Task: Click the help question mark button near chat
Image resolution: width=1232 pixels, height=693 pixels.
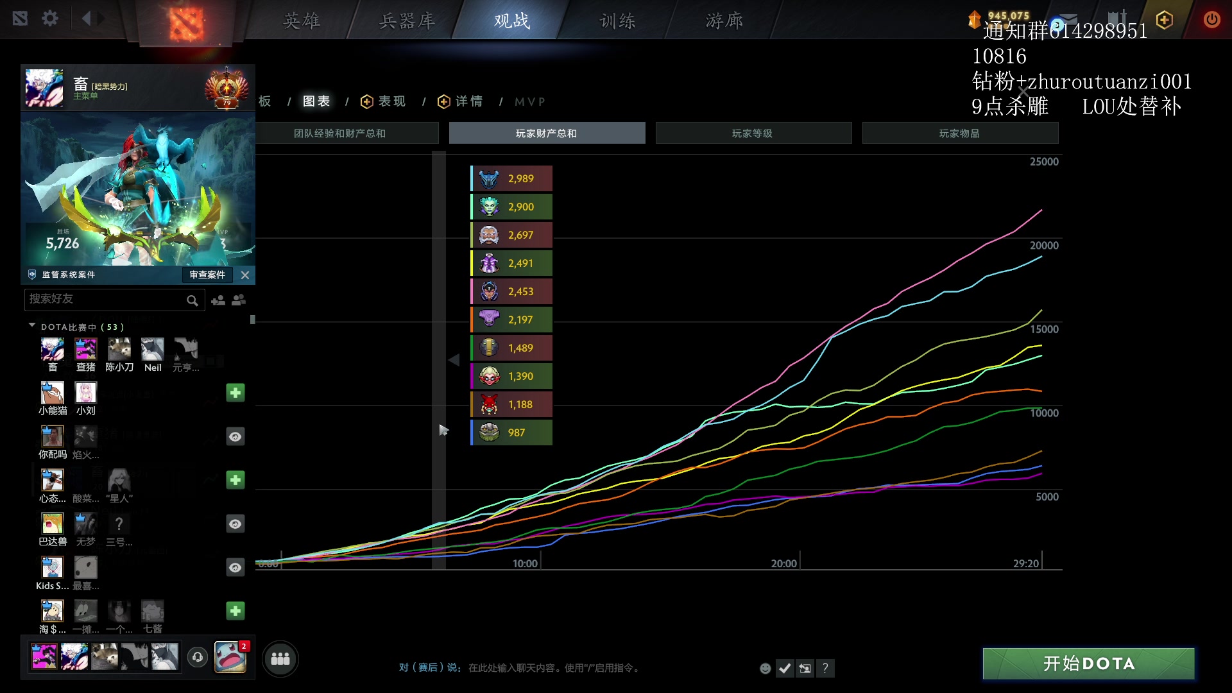Action: (x=825, y=668)
